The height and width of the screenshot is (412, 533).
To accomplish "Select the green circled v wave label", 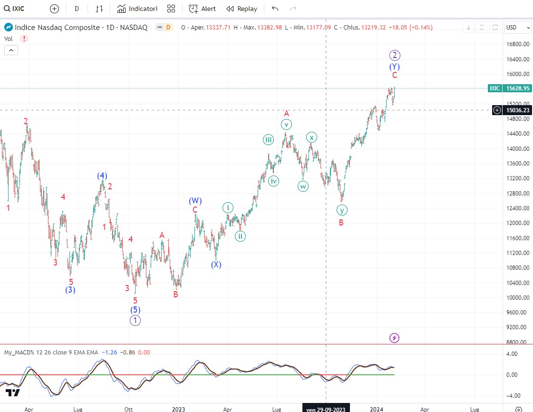I will click(287, 125).
